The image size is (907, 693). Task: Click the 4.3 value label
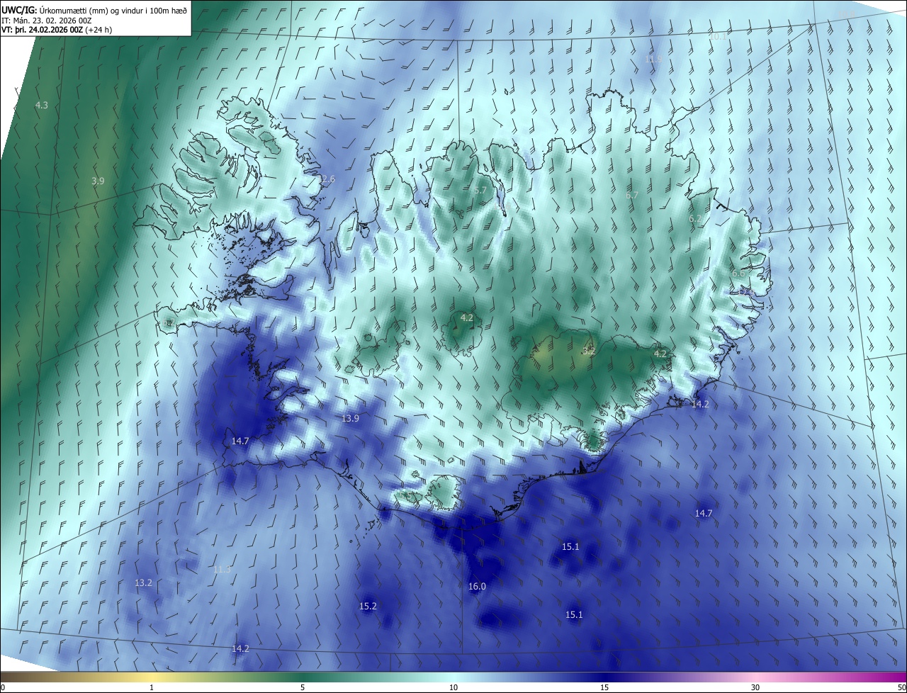(42, 106)
